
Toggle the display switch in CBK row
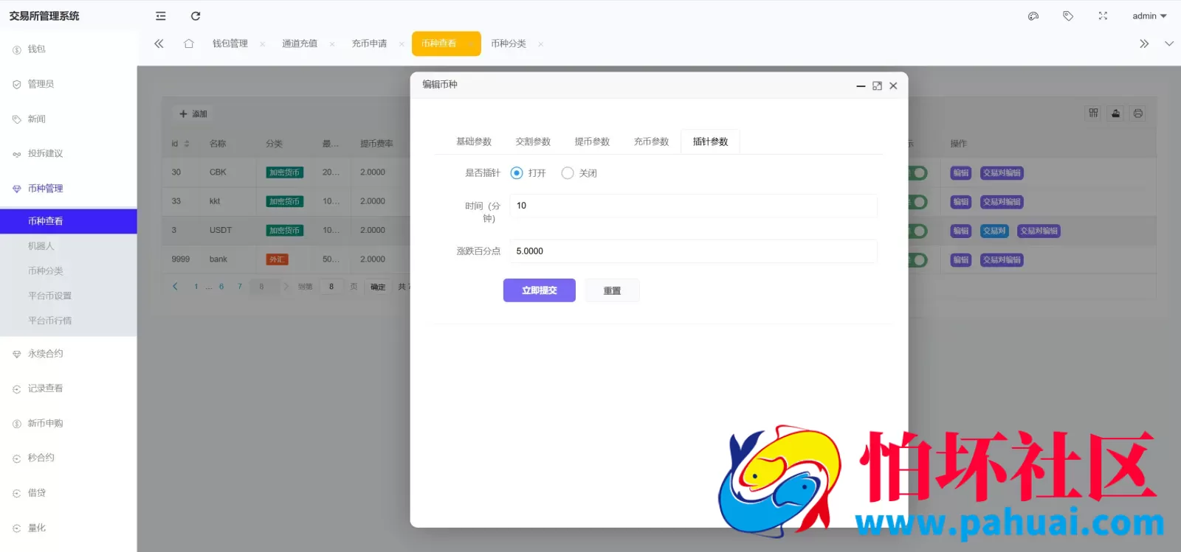click(x=917, y=173)
